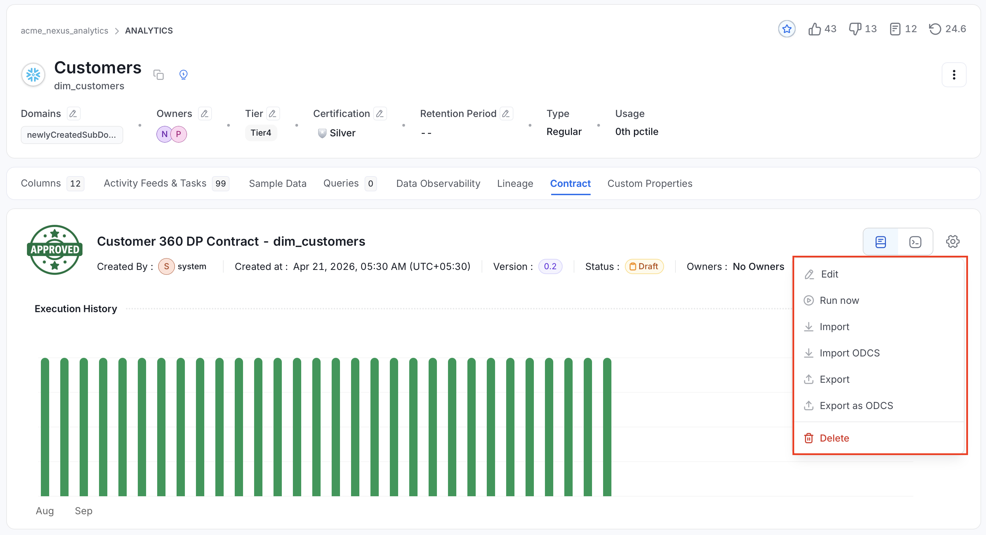986x535 pixels.
Task: Open the three-dot more actions menu
Action: click(953, 75)
